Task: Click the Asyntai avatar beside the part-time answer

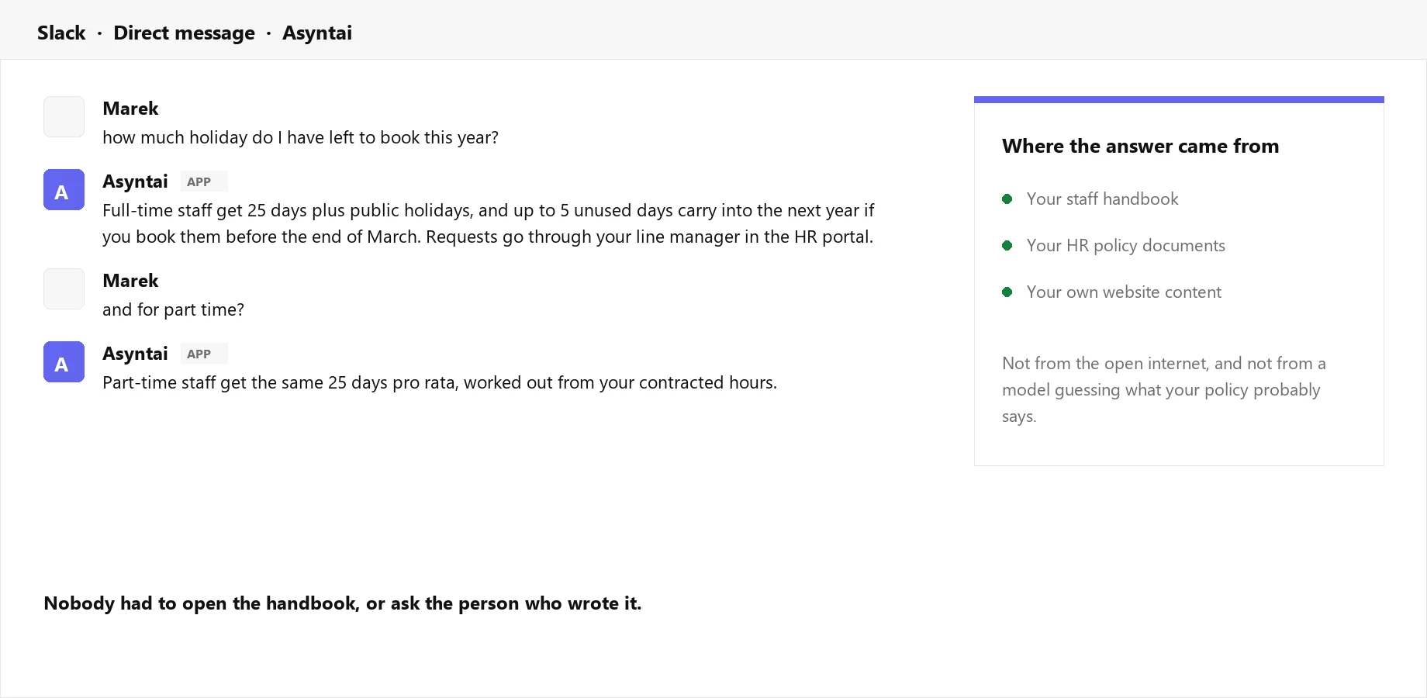Action: tap(64, 361)
